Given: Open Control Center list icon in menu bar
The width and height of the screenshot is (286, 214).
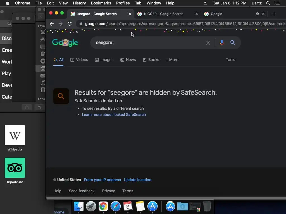Looking at the screenshot, I should click(277, 3).
